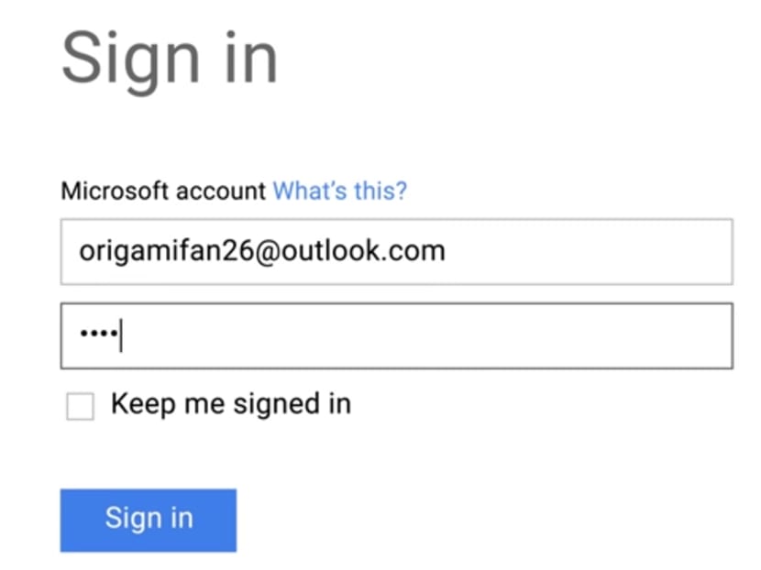Click inside the password field
The width and height of the screenshot is (761, 570).
[x=396, y=335]
